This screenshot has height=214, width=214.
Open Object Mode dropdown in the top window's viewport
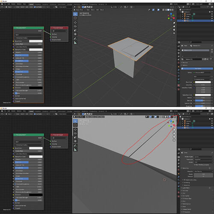79,10
